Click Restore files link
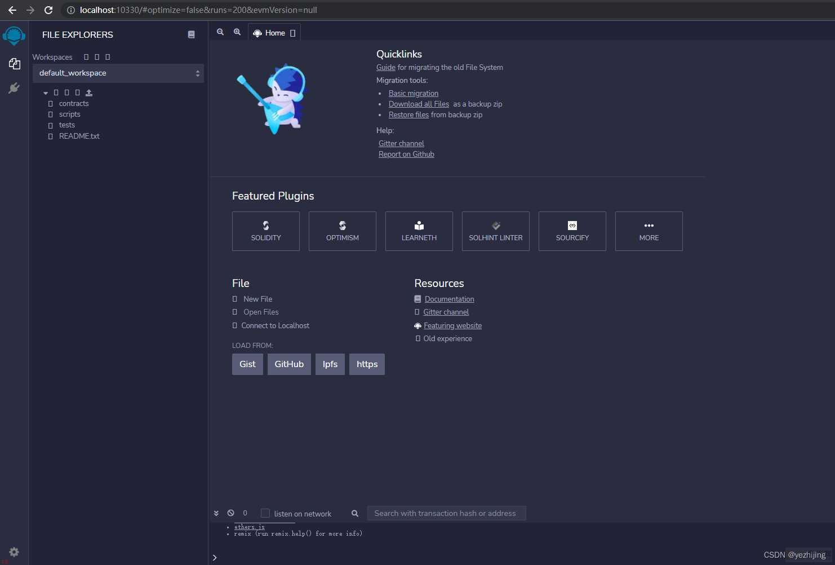835x565 pixels. click(408, 114)
